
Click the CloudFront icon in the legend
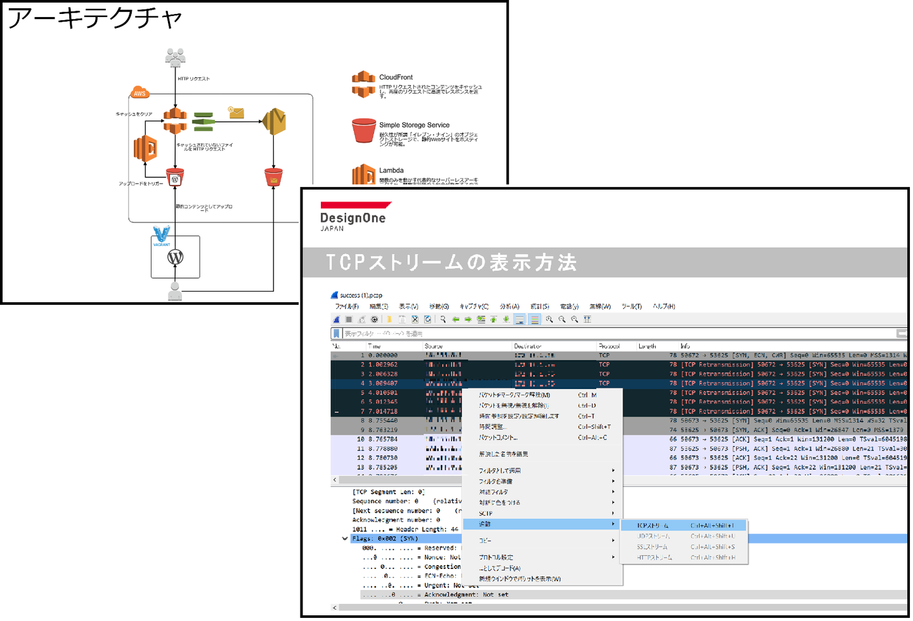[363, 84]
